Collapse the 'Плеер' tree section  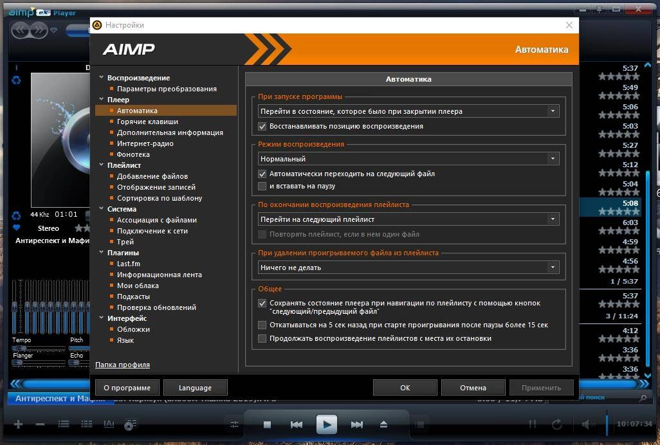[x=102, y=99]
